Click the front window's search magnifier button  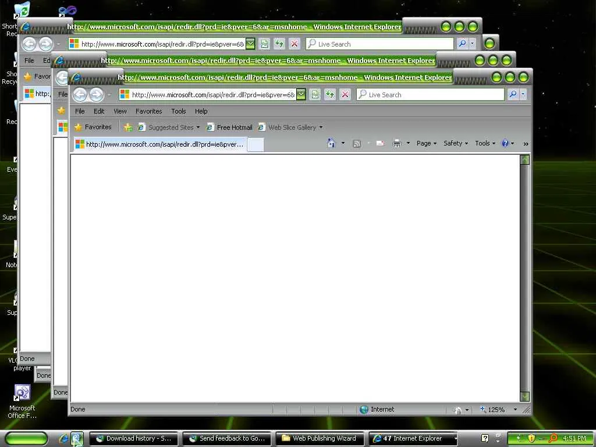point(513,94)
